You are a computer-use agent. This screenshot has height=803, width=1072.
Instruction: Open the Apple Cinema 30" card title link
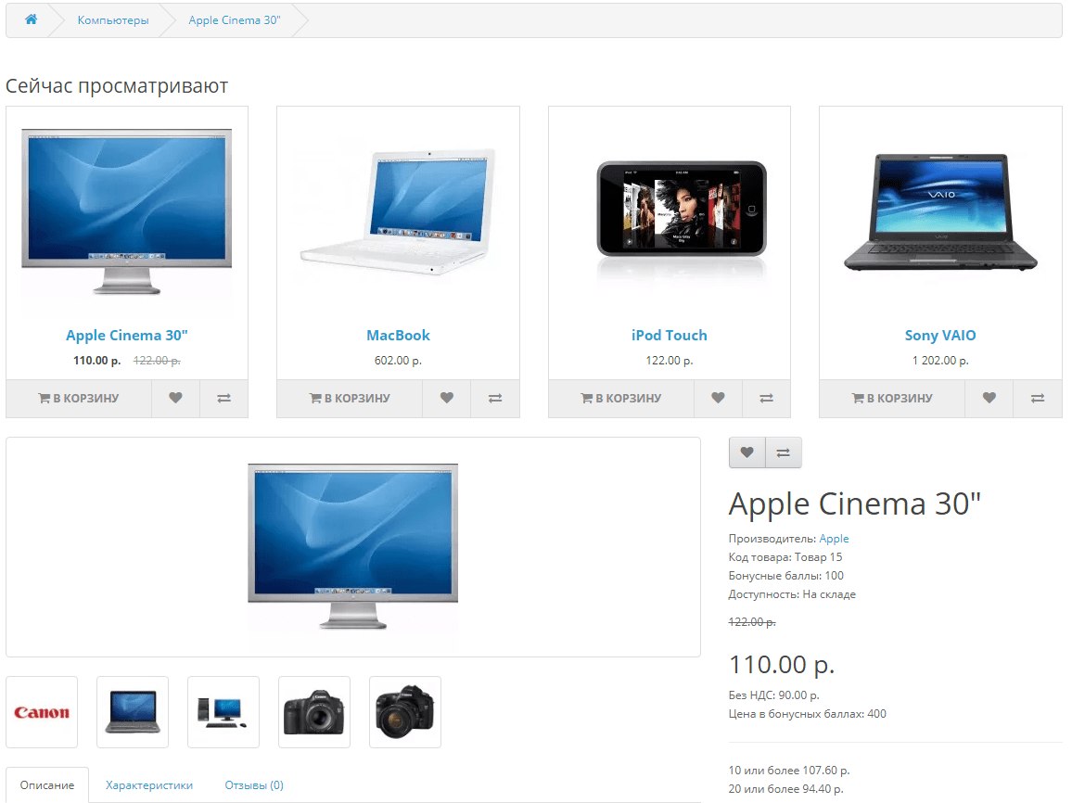point(126,336)
